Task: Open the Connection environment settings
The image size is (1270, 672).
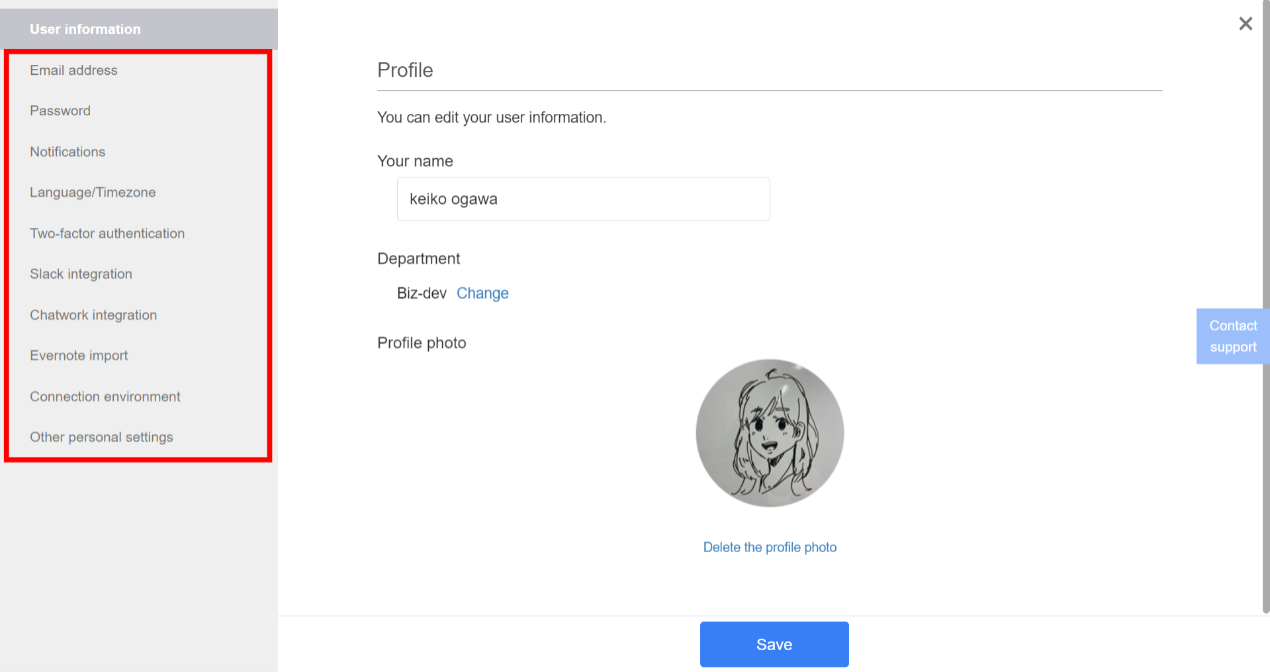Action: (105, 396)
